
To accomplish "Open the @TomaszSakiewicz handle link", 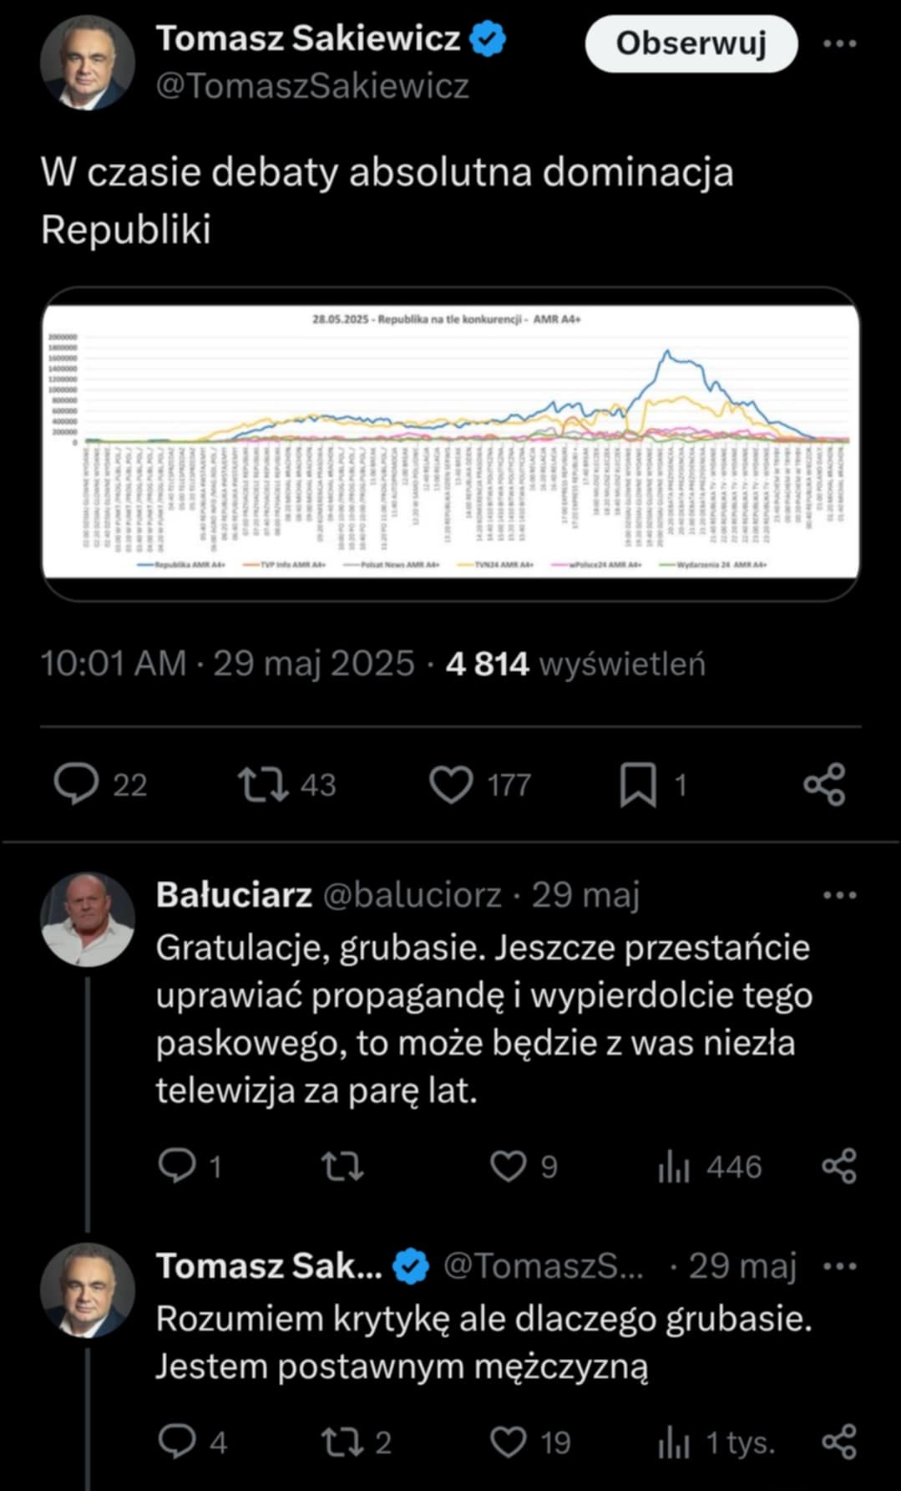I will pos(312,86).
